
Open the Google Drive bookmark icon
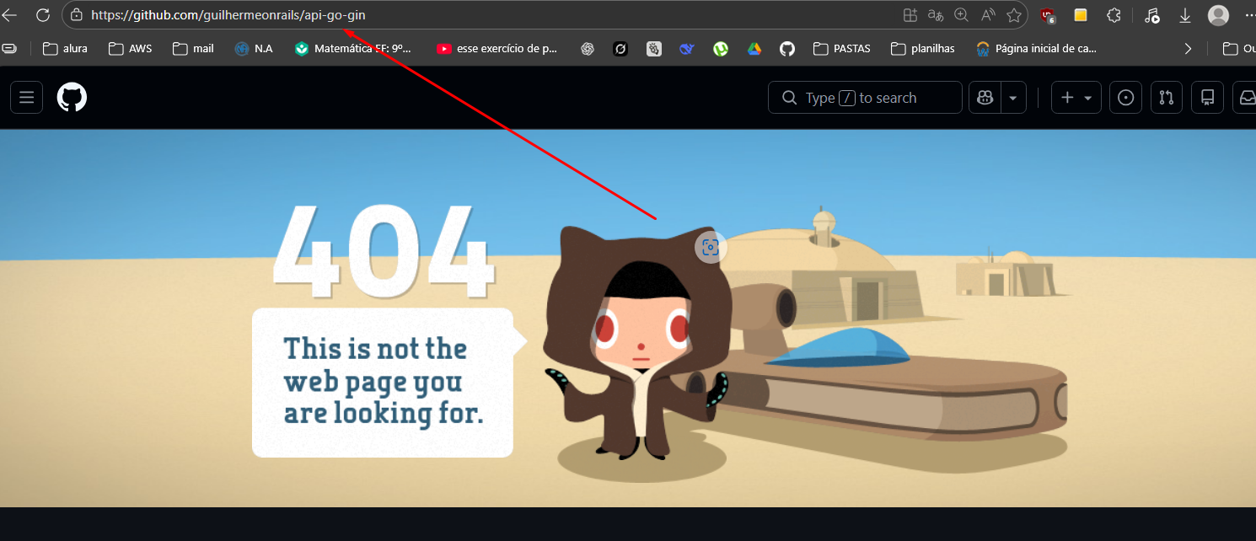tap(754, 49)
